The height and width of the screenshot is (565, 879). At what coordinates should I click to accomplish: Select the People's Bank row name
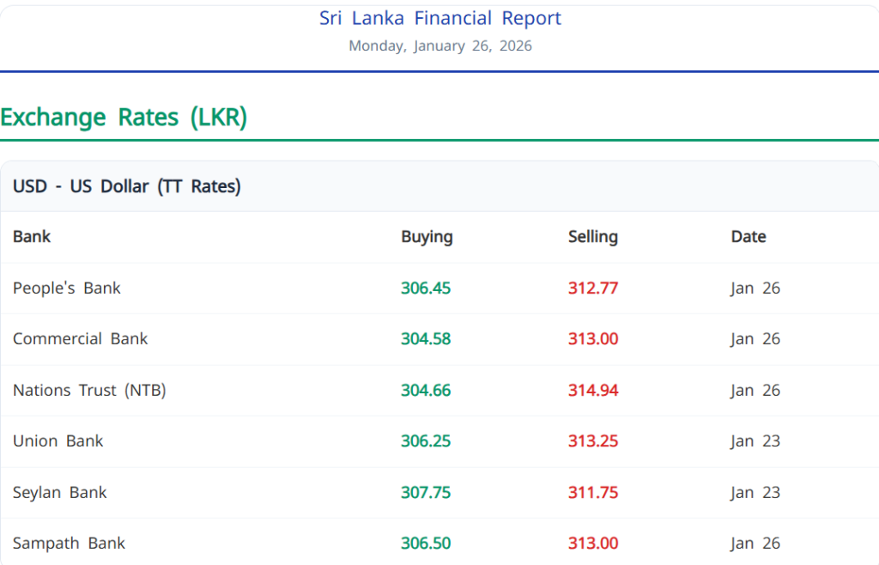coord(67,289)
